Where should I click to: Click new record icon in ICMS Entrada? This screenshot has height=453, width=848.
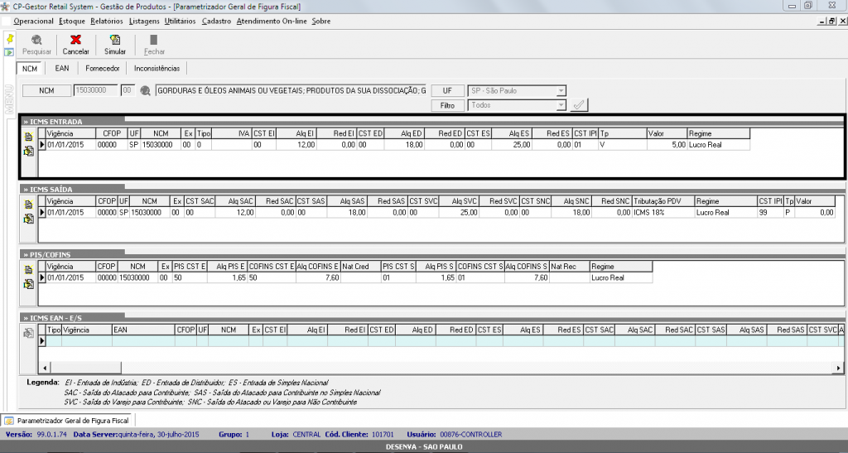28,136
